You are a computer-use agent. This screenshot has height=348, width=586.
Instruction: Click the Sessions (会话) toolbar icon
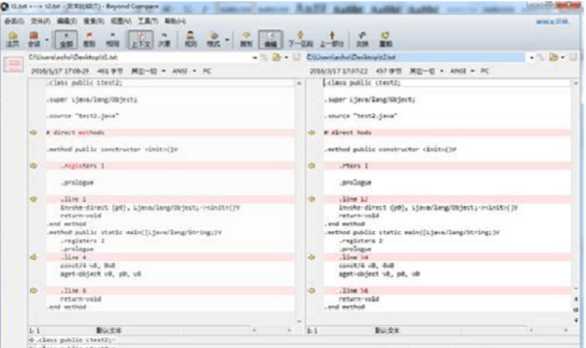tap(34, 40)
